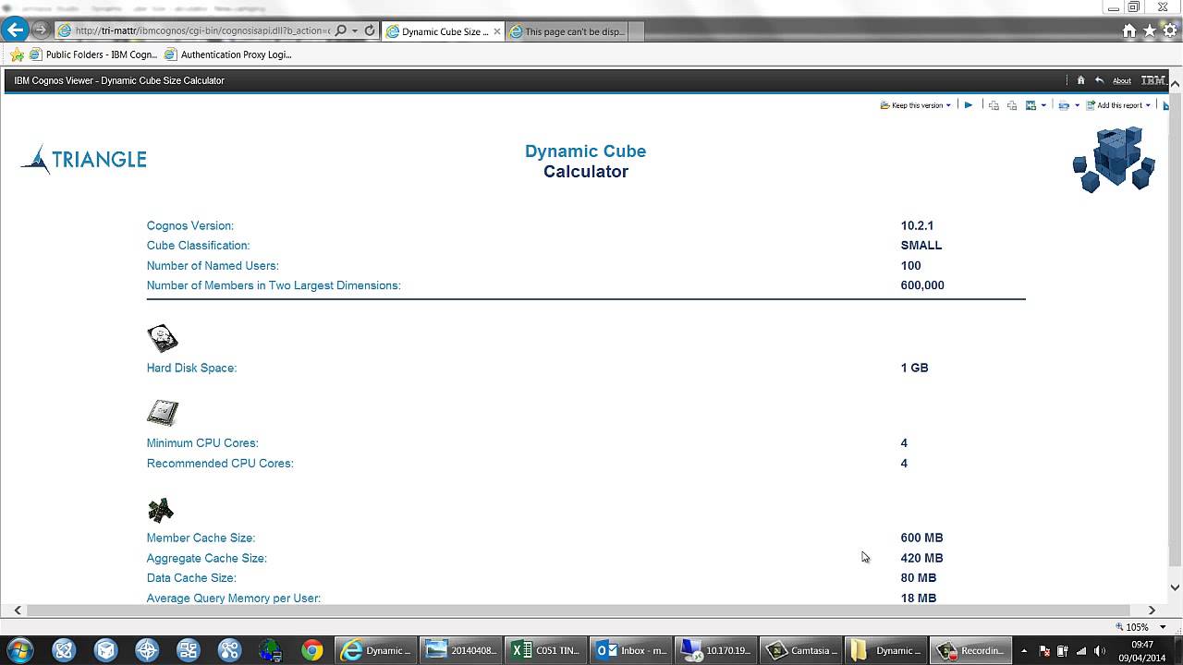Screen dimensions: 1183x665
Task: Open the Dynamic folder taskbar button
Action: pyautogui.click(x=885, y=650)
